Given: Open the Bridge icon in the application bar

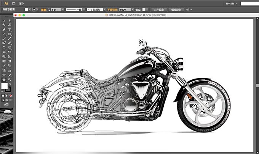Looking at the screenshot, I should point(14,3).
